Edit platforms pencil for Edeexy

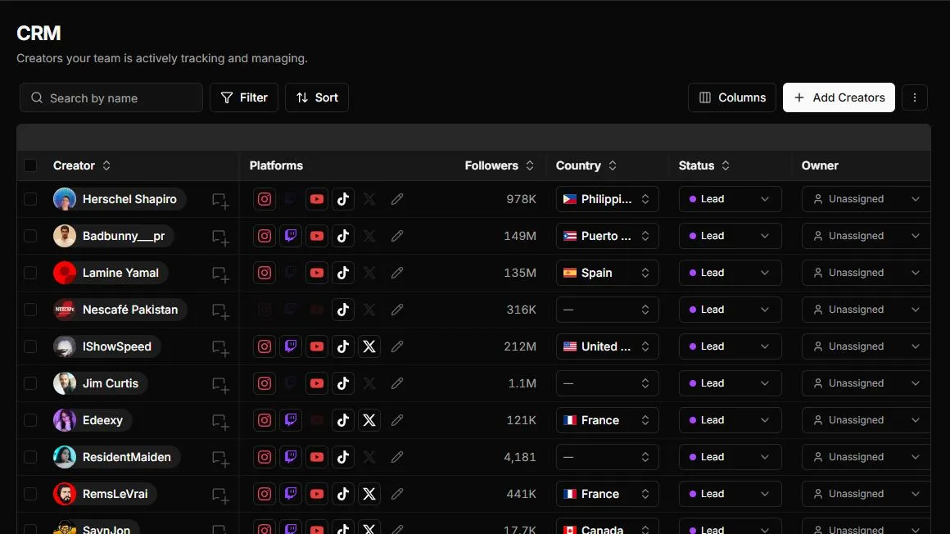tap(397, 420)
